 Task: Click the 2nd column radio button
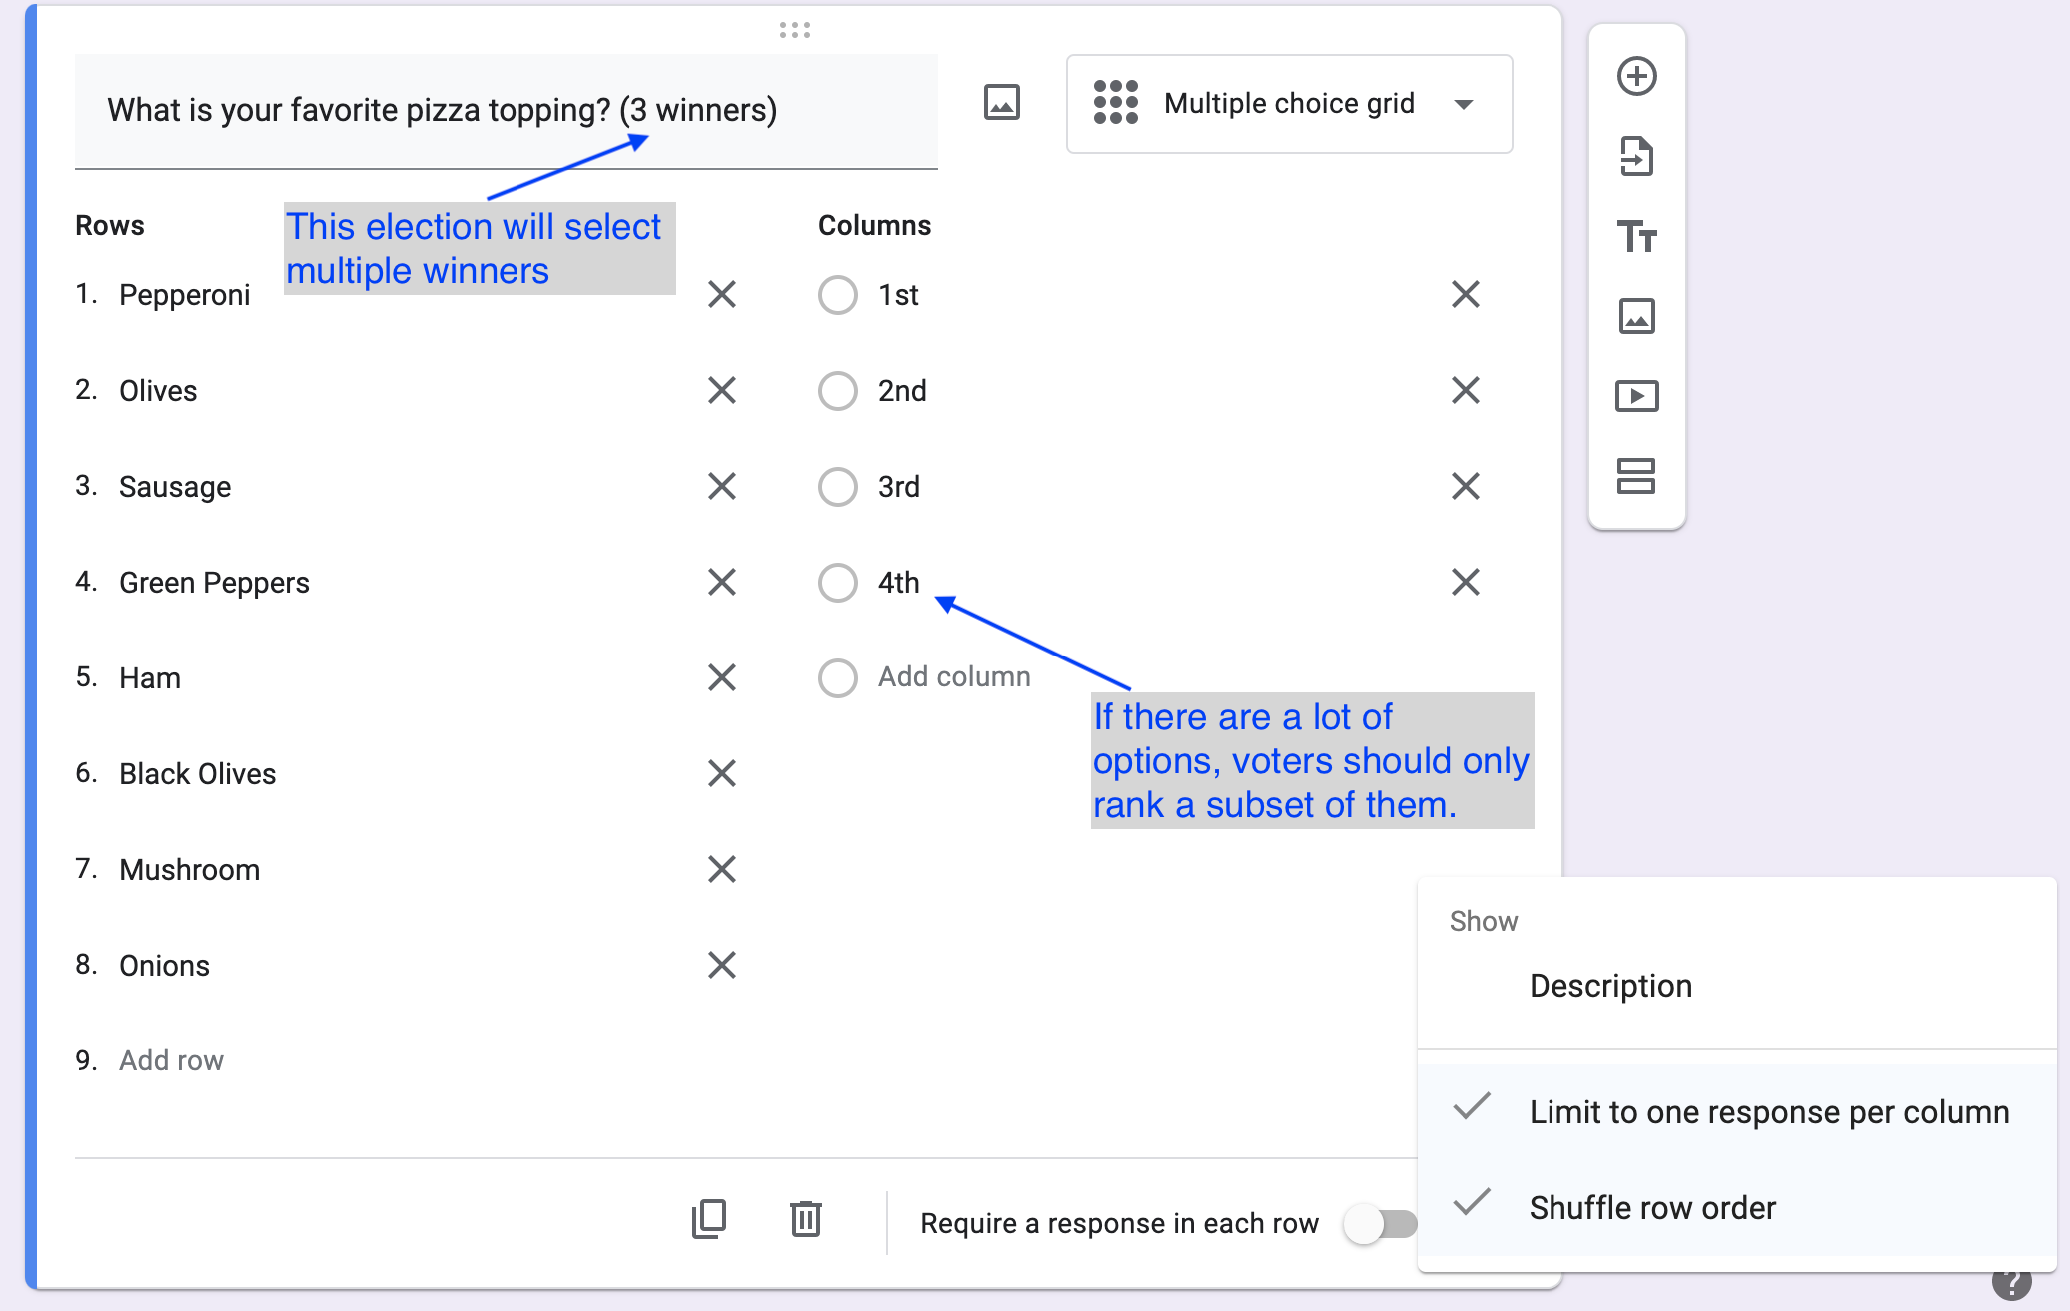837,391
